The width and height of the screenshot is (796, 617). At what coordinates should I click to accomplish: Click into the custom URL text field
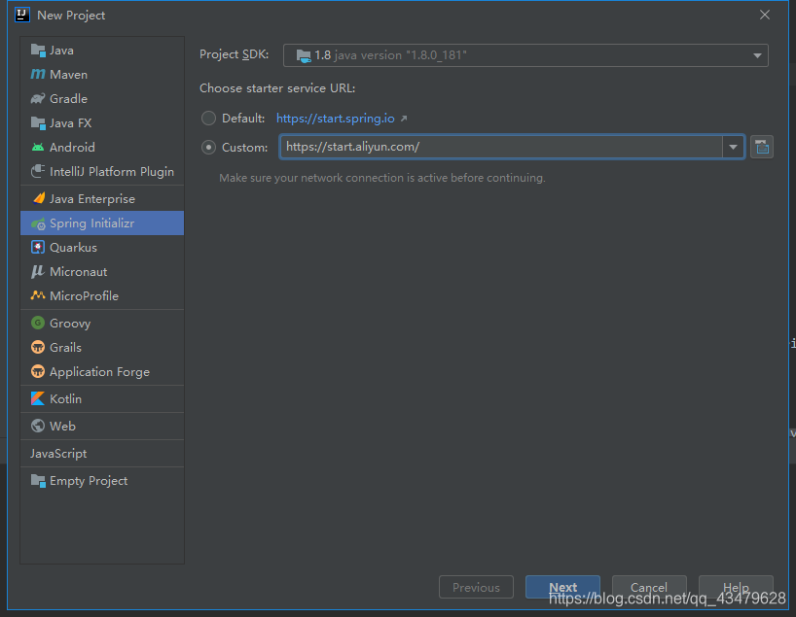coord(501,147)
